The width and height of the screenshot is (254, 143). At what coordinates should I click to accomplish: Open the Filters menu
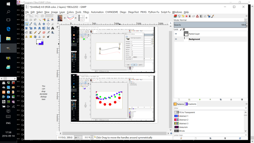86,12
